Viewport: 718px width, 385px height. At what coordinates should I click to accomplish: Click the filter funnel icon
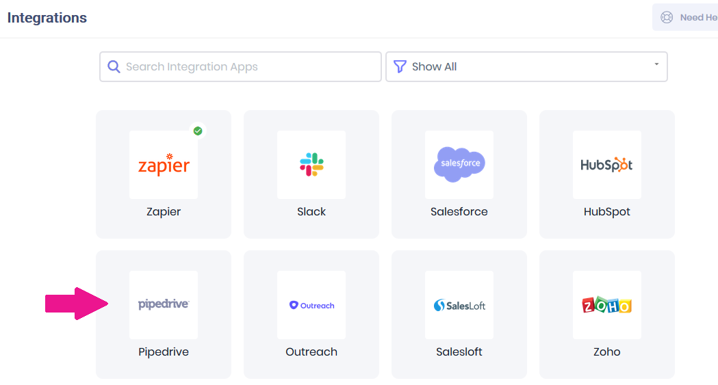[400, 67]
